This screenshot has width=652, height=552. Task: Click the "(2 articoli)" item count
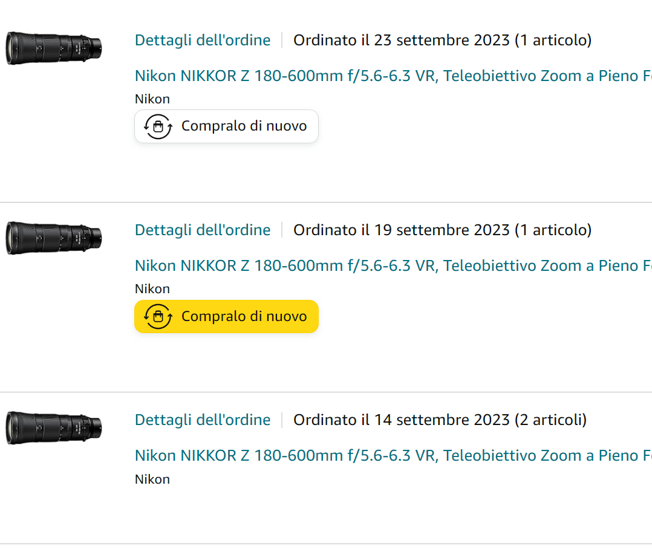click(550, 420)
